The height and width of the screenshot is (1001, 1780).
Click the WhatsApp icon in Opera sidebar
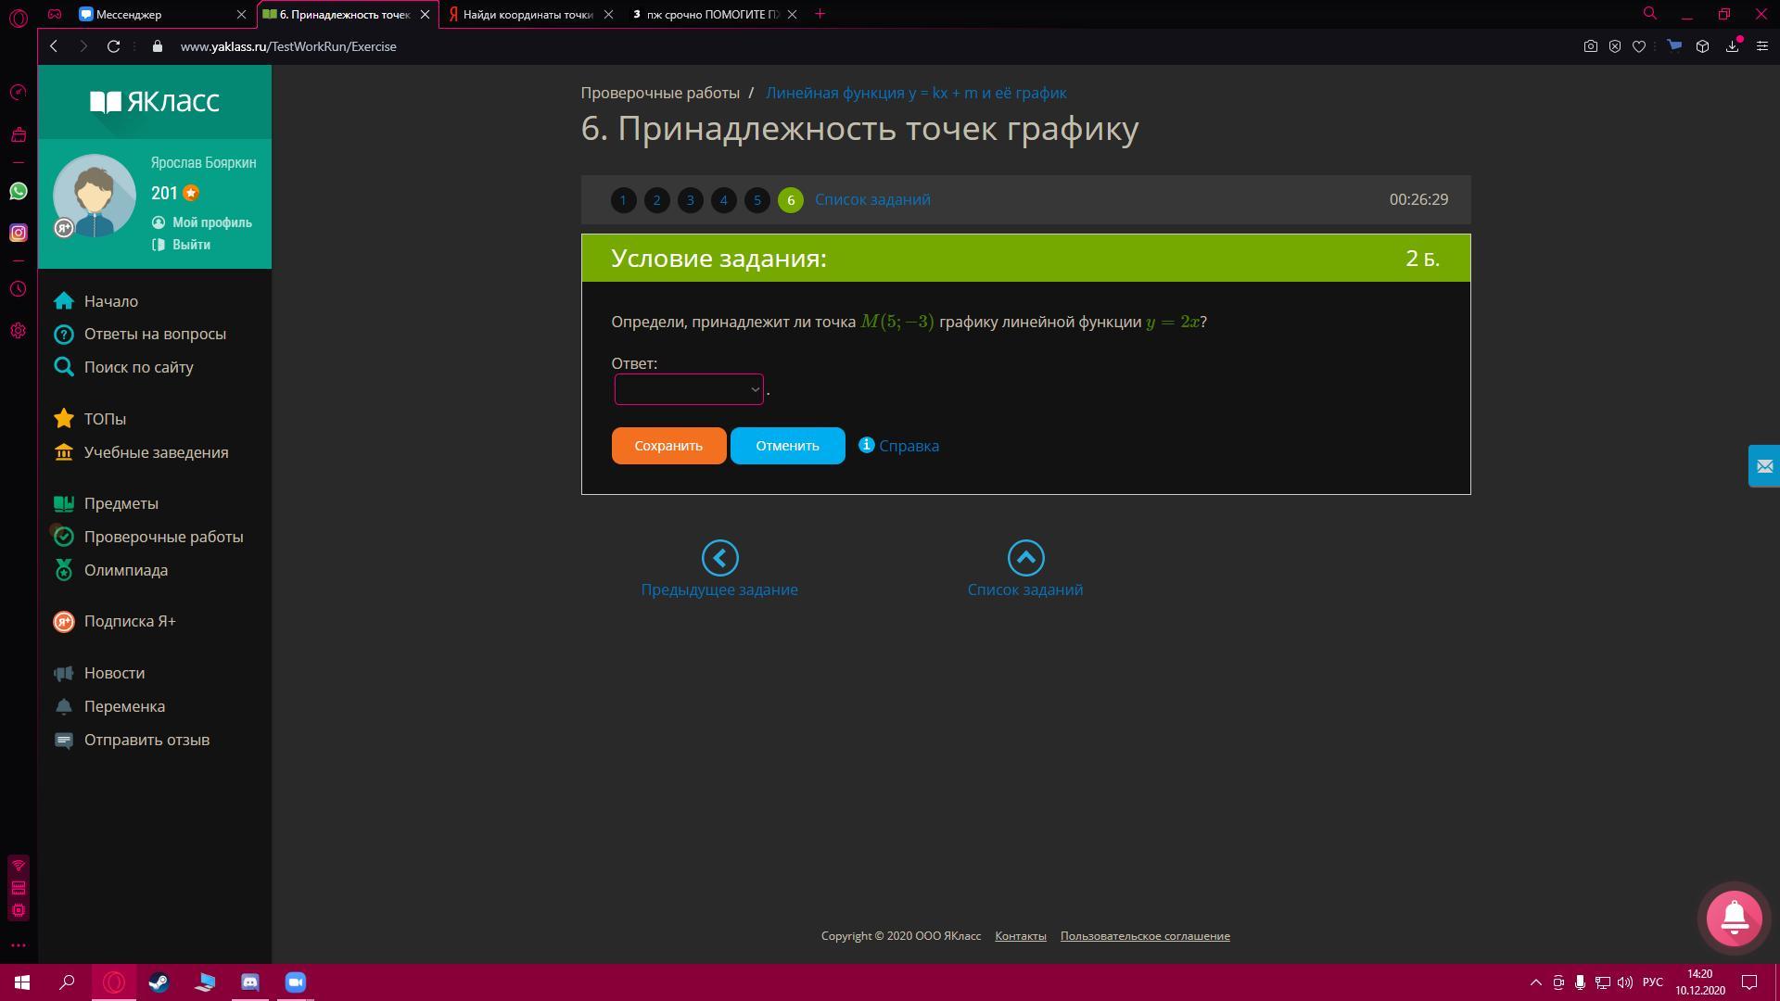pyautogui.click(x=19, y=191)
